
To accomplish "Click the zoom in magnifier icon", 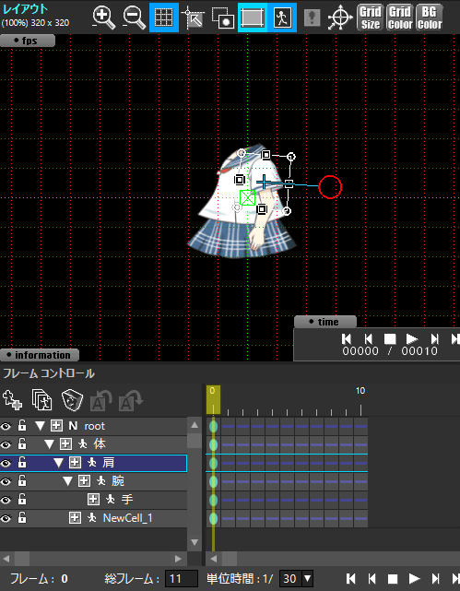I will [103, 18].
